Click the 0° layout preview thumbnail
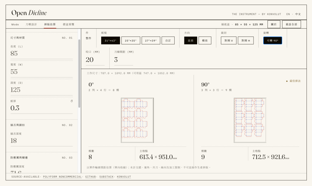This screenshot has height=186, width=312. pyautogui.click(x=137, y=120)
